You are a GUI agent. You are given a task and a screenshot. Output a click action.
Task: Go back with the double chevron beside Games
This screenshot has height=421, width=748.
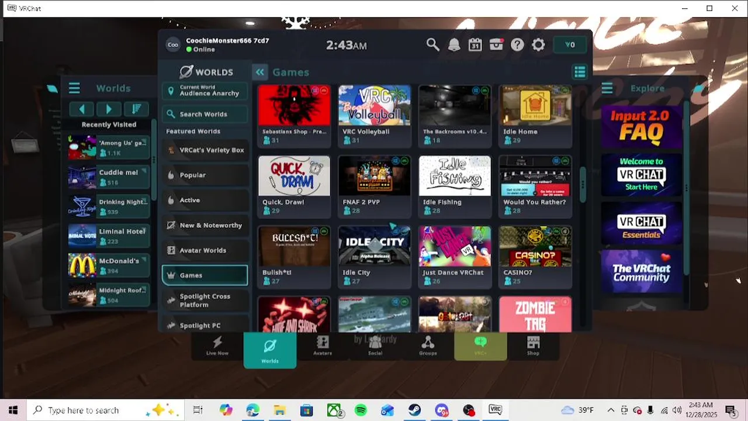260,72
